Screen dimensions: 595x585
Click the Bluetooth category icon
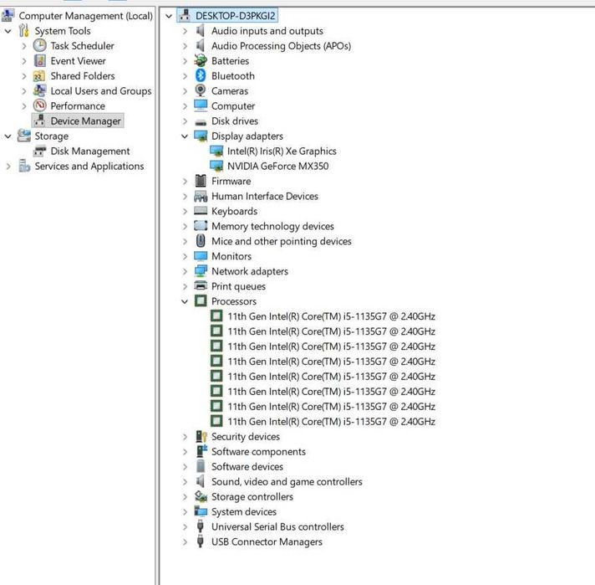201,75
